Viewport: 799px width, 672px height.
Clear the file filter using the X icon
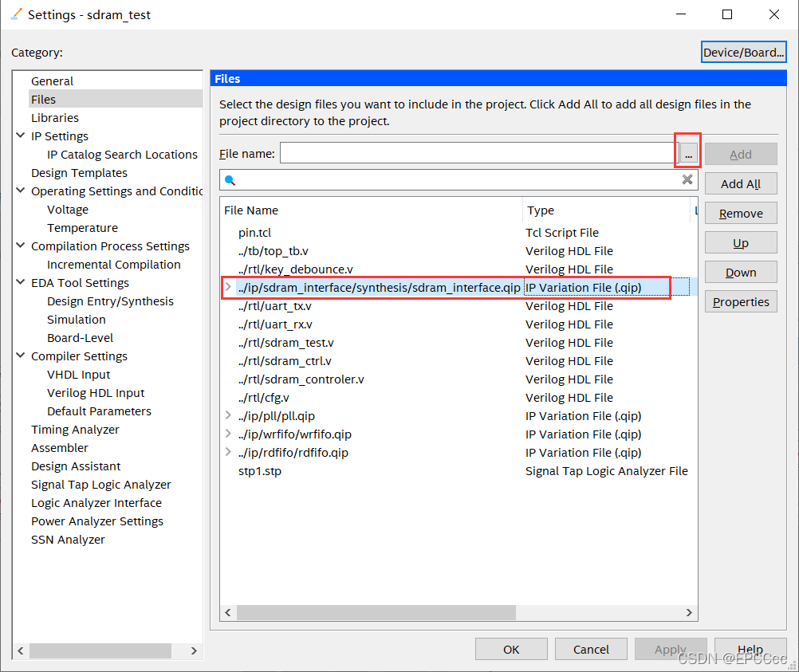coord(687,179)
